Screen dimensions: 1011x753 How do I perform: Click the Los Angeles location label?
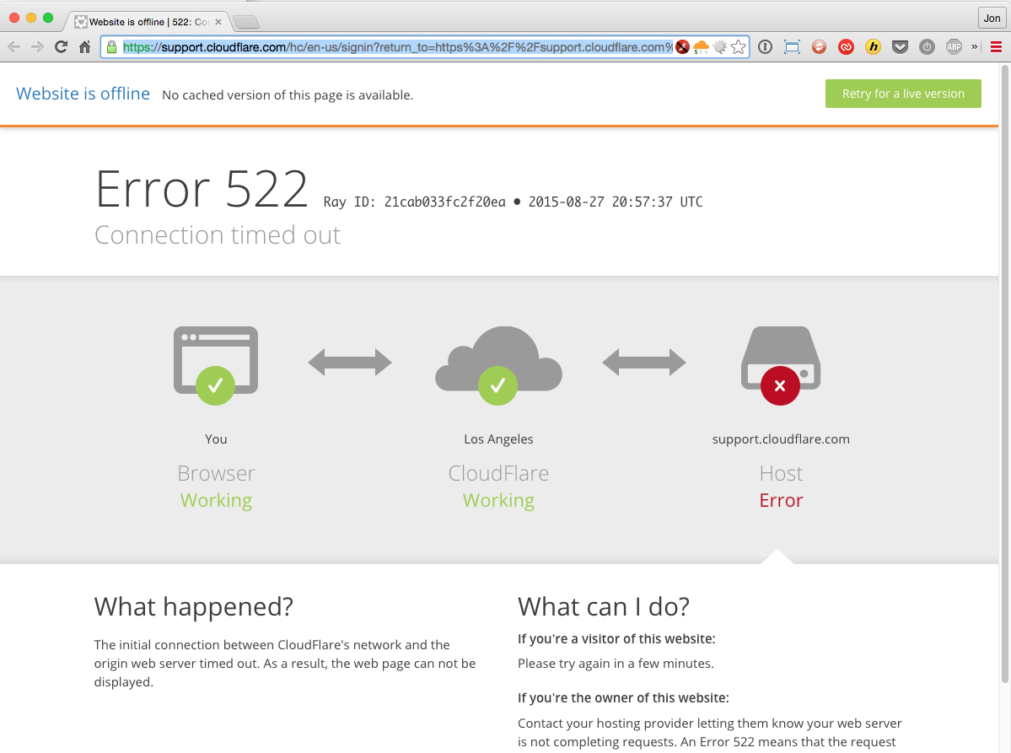(x=498, y=439)
